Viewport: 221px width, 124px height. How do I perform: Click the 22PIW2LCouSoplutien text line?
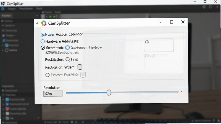pyautogui.click(x=62, y=52)
